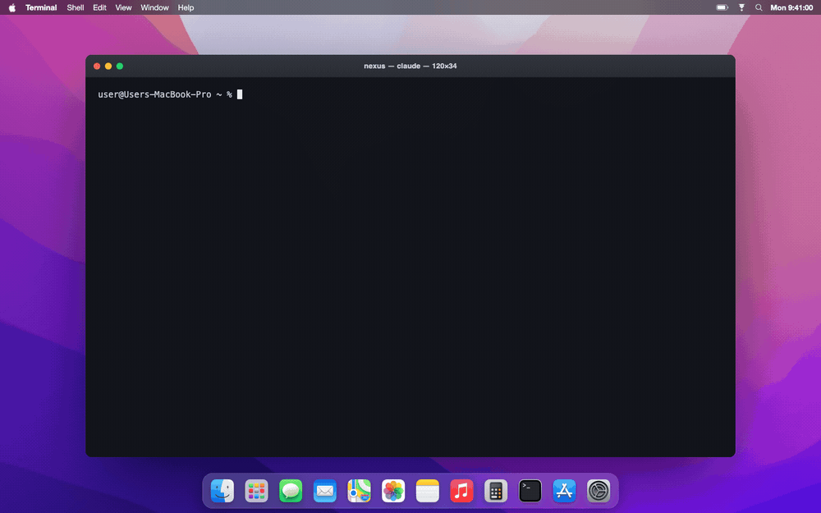821x513 pixels.
Task: Open the Window menu
Action: click(154, 7)
